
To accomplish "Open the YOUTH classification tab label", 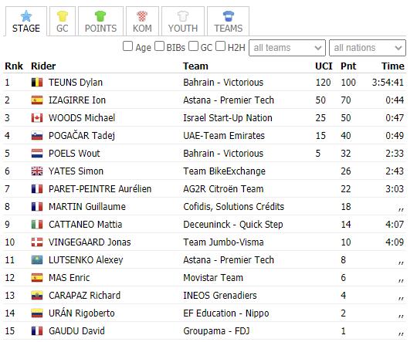I will [183, 29].
